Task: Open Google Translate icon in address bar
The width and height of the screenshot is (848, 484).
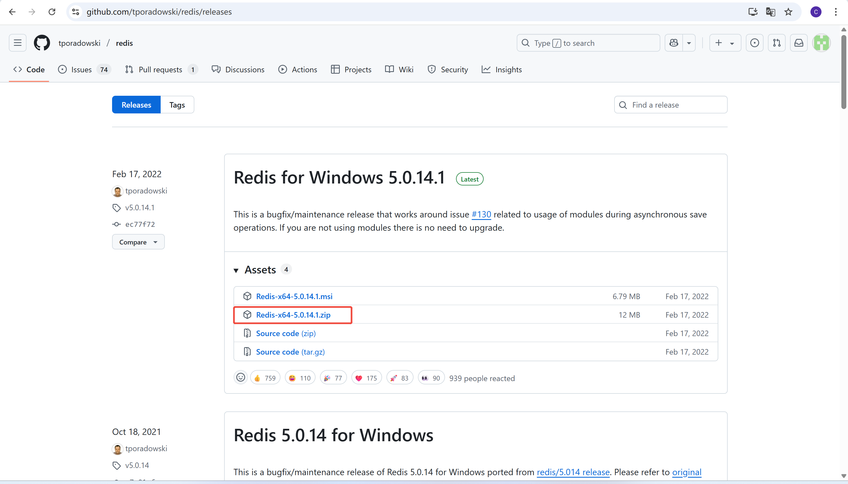Action: click(770, 12)
